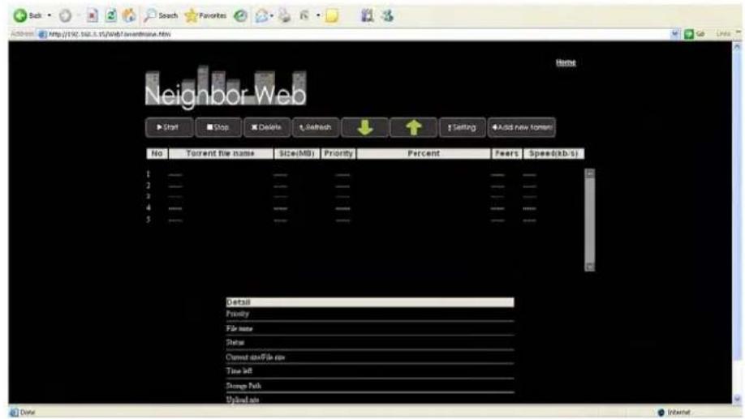
Task: Click the Percent column header
Action: pos(424,153)
